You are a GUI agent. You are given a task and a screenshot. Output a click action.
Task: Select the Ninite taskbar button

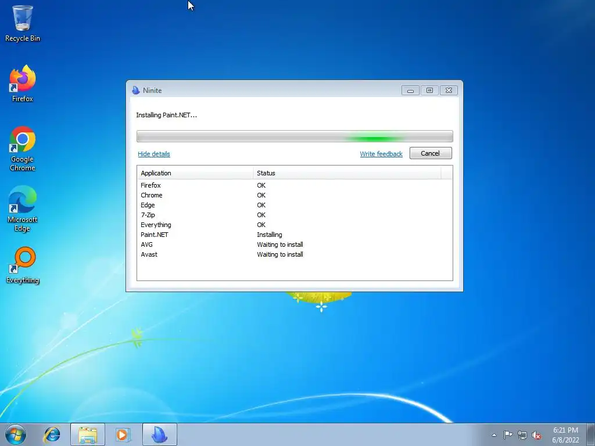[x=160, y=434]
